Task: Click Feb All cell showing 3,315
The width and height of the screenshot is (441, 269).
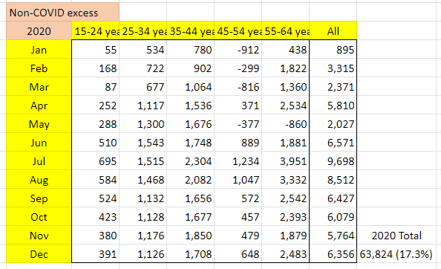Action: pyautogui.click(x=333, y=68)
